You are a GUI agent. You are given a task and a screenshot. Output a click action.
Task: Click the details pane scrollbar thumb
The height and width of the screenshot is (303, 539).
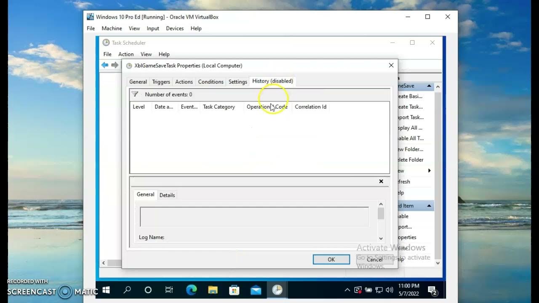click(x=381, y=213)
